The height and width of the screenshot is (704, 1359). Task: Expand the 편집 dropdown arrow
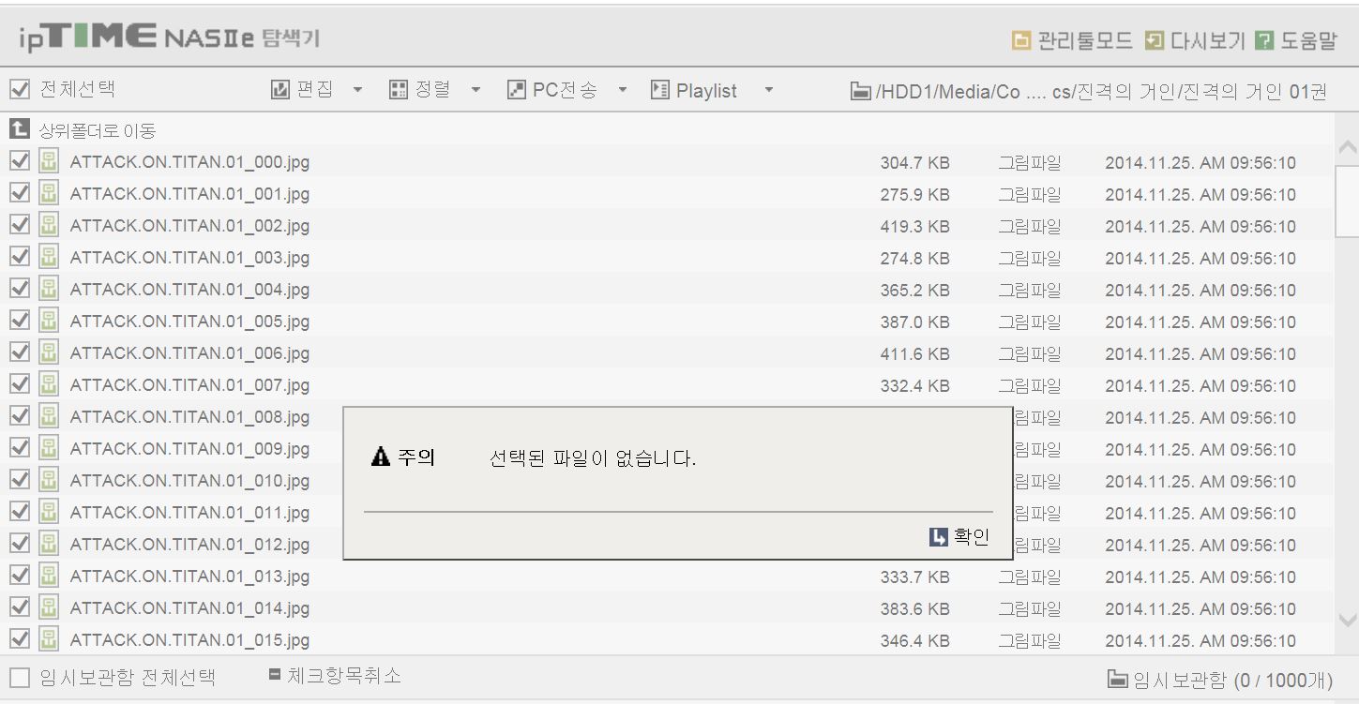tap(357, 90)
